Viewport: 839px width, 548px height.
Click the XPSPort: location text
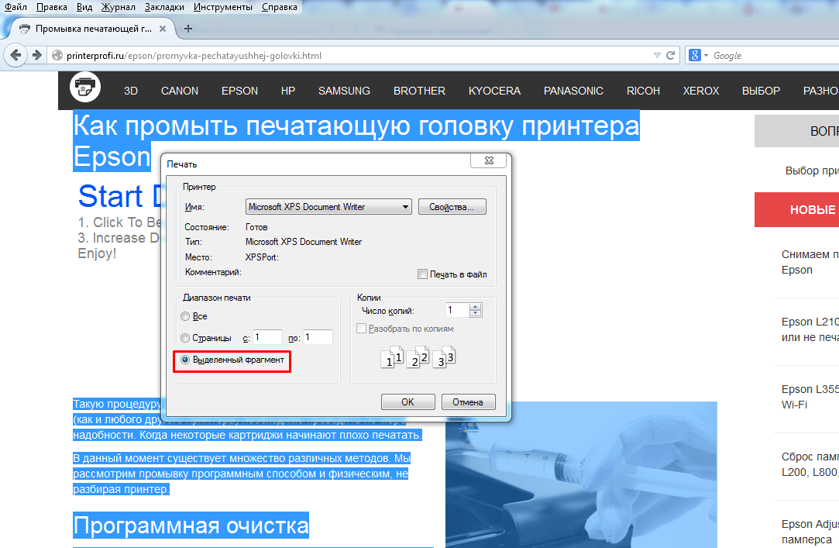tap(262, 257)
